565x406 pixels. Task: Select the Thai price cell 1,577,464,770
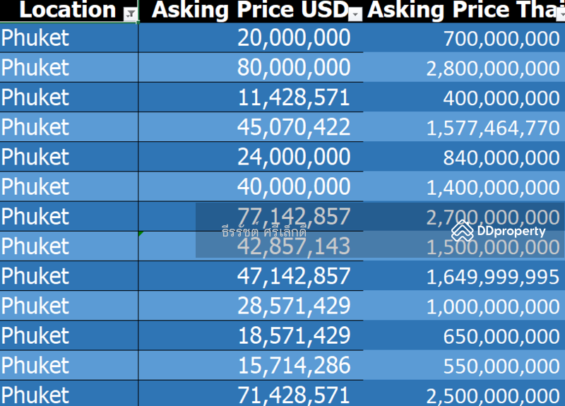pos(493,128)
